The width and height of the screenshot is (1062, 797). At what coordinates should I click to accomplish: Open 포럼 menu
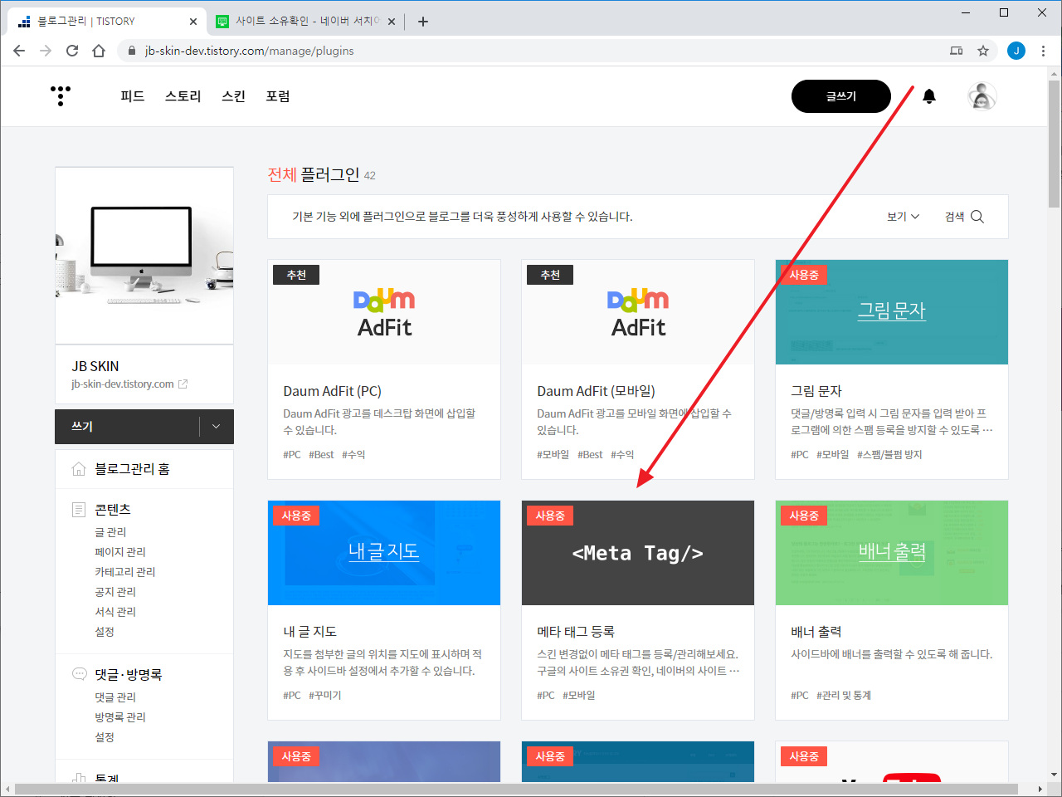click(278, 96)
